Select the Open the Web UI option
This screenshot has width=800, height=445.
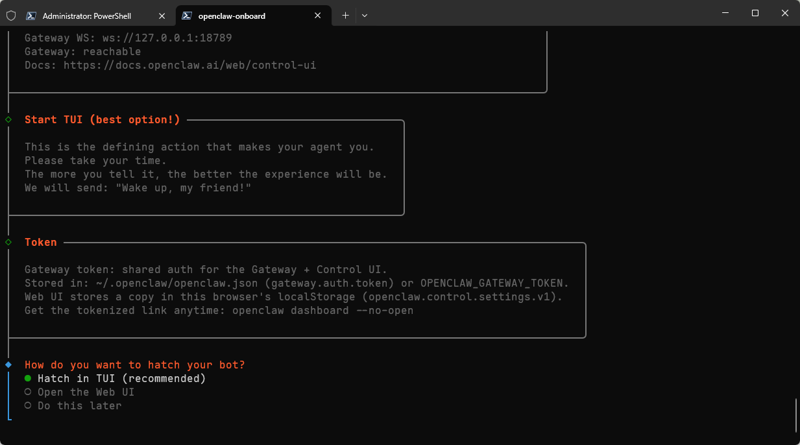[x=79, y=392]
